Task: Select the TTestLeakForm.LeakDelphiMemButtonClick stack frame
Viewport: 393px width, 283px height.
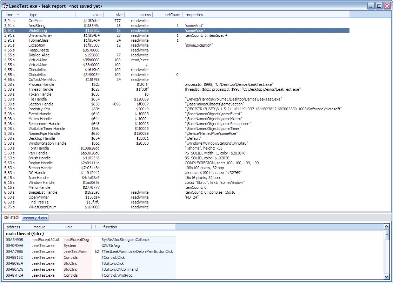Action: (137, 251)
